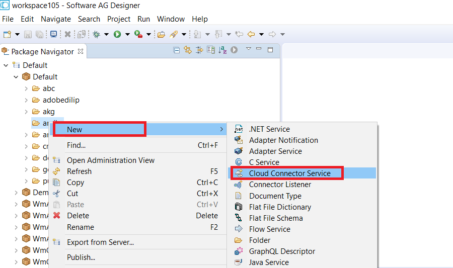453x268 pixels.
Task: Click the open folder toolbar icon
Action: [x=161, y=34]
